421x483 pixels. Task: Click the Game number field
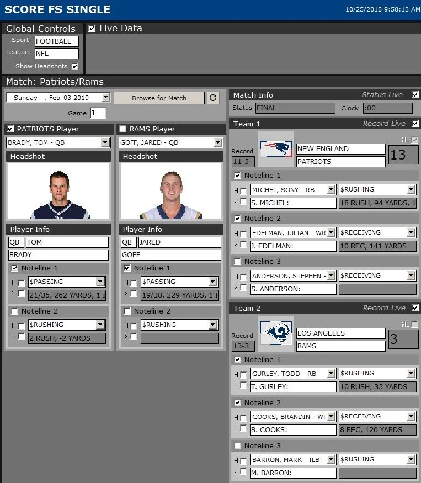coord(98,113)
